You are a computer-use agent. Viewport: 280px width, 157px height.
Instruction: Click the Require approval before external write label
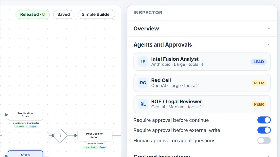177,130
